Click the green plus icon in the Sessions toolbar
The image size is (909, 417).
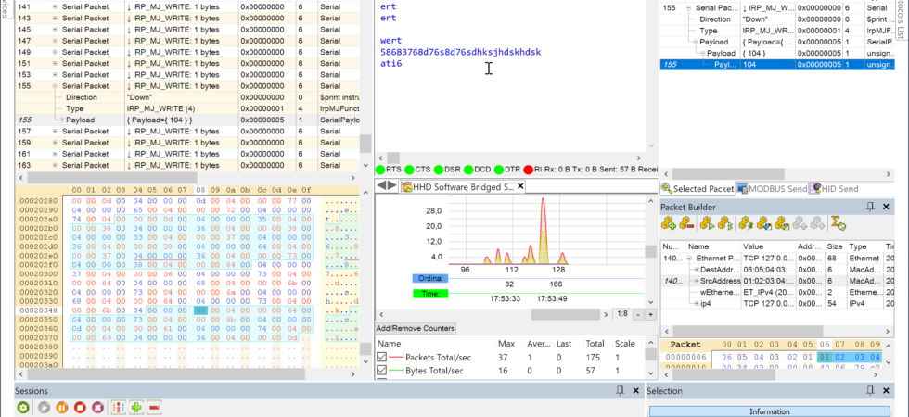click(x=137, y=408)
